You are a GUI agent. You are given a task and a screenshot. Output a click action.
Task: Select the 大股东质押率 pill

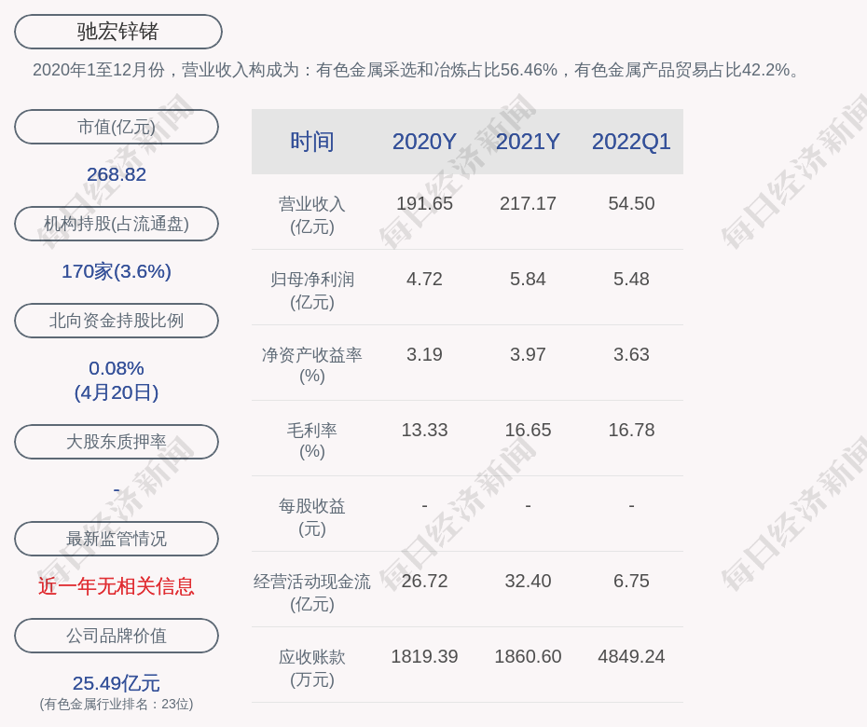(117, 442)
